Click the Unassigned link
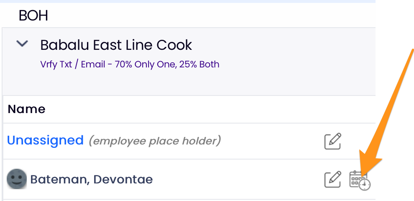Screen dimensions: 414x201 (x=45, y=140)
